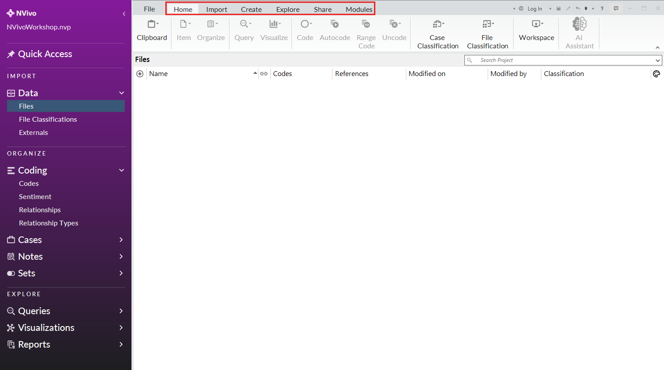Expand the Visualizations section chevron
This screenshot has width=664, height=370.
[x=121, y=327]
